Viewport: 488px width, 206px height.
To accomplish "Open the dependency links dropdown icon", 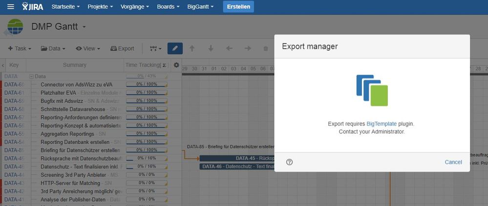I will tap(156, 48).
